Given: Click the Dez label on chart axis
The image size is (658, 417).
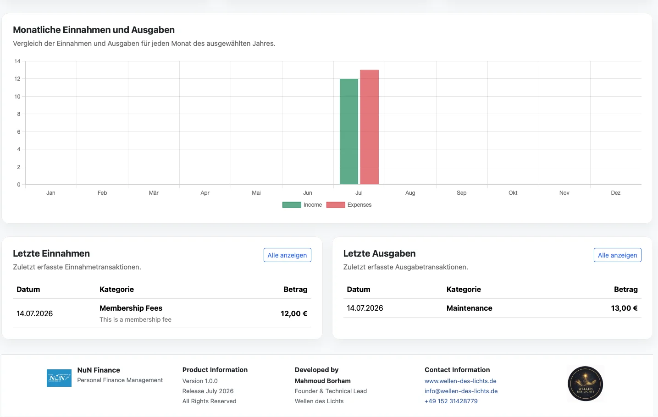Looking at the screenshot, I should [x=616, y=193].
